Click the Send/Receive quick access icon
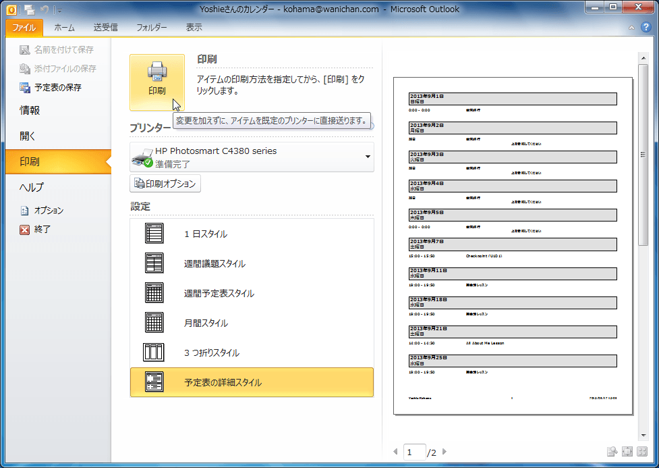Viewport: 659px width, 468px height. [30, 9]
